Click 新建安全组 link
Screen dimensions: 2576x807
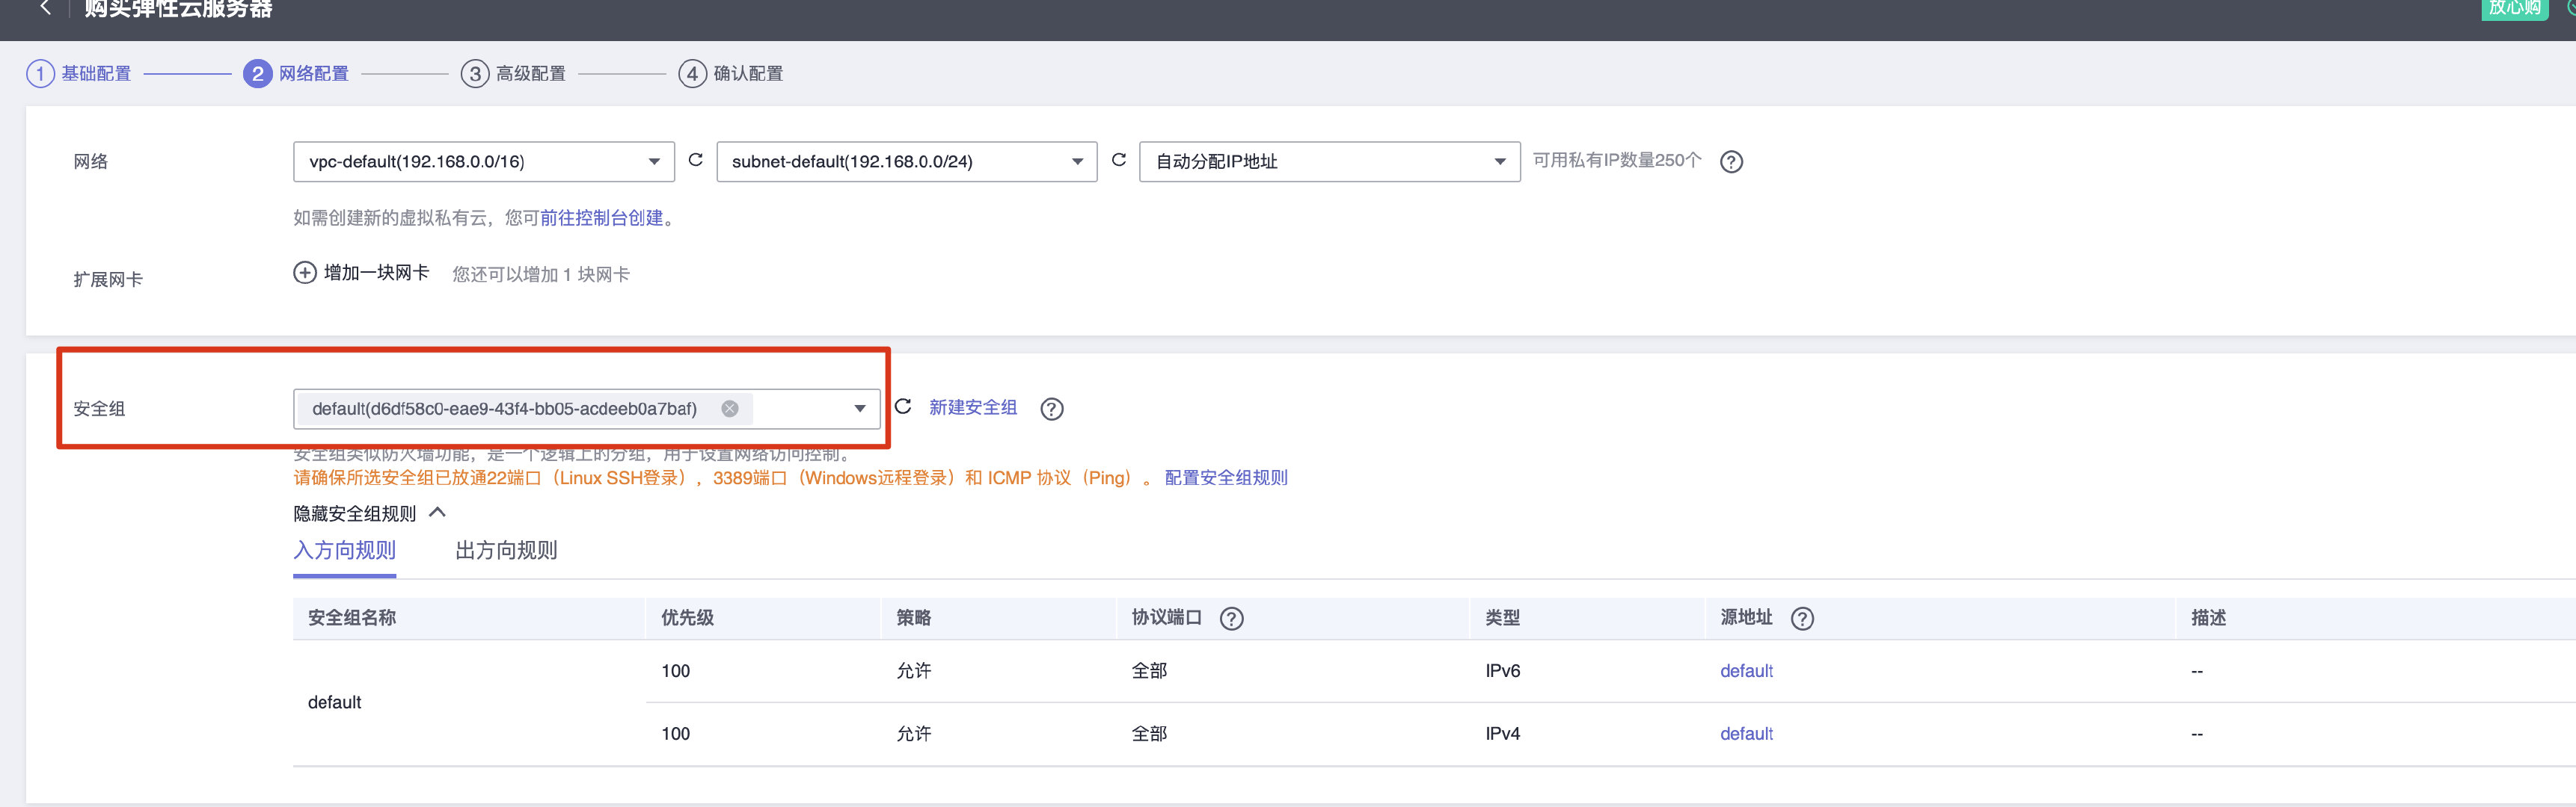pos(972,407)
